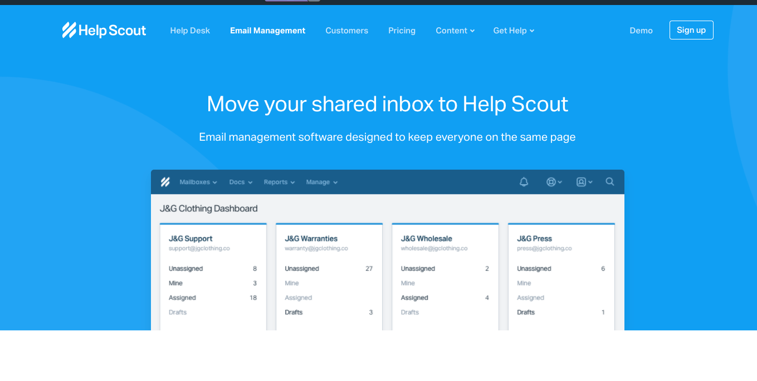The image size is (757, 381).
Task: Open the J&G Wholesale mailbox card
Action: tap(445, 276)
